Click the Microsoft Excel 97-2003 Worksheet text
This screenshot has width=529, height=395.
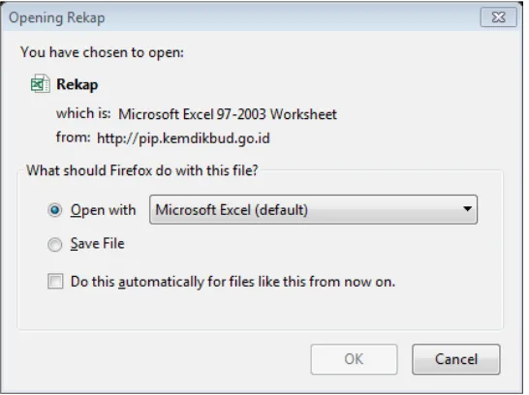click(228, 114)
